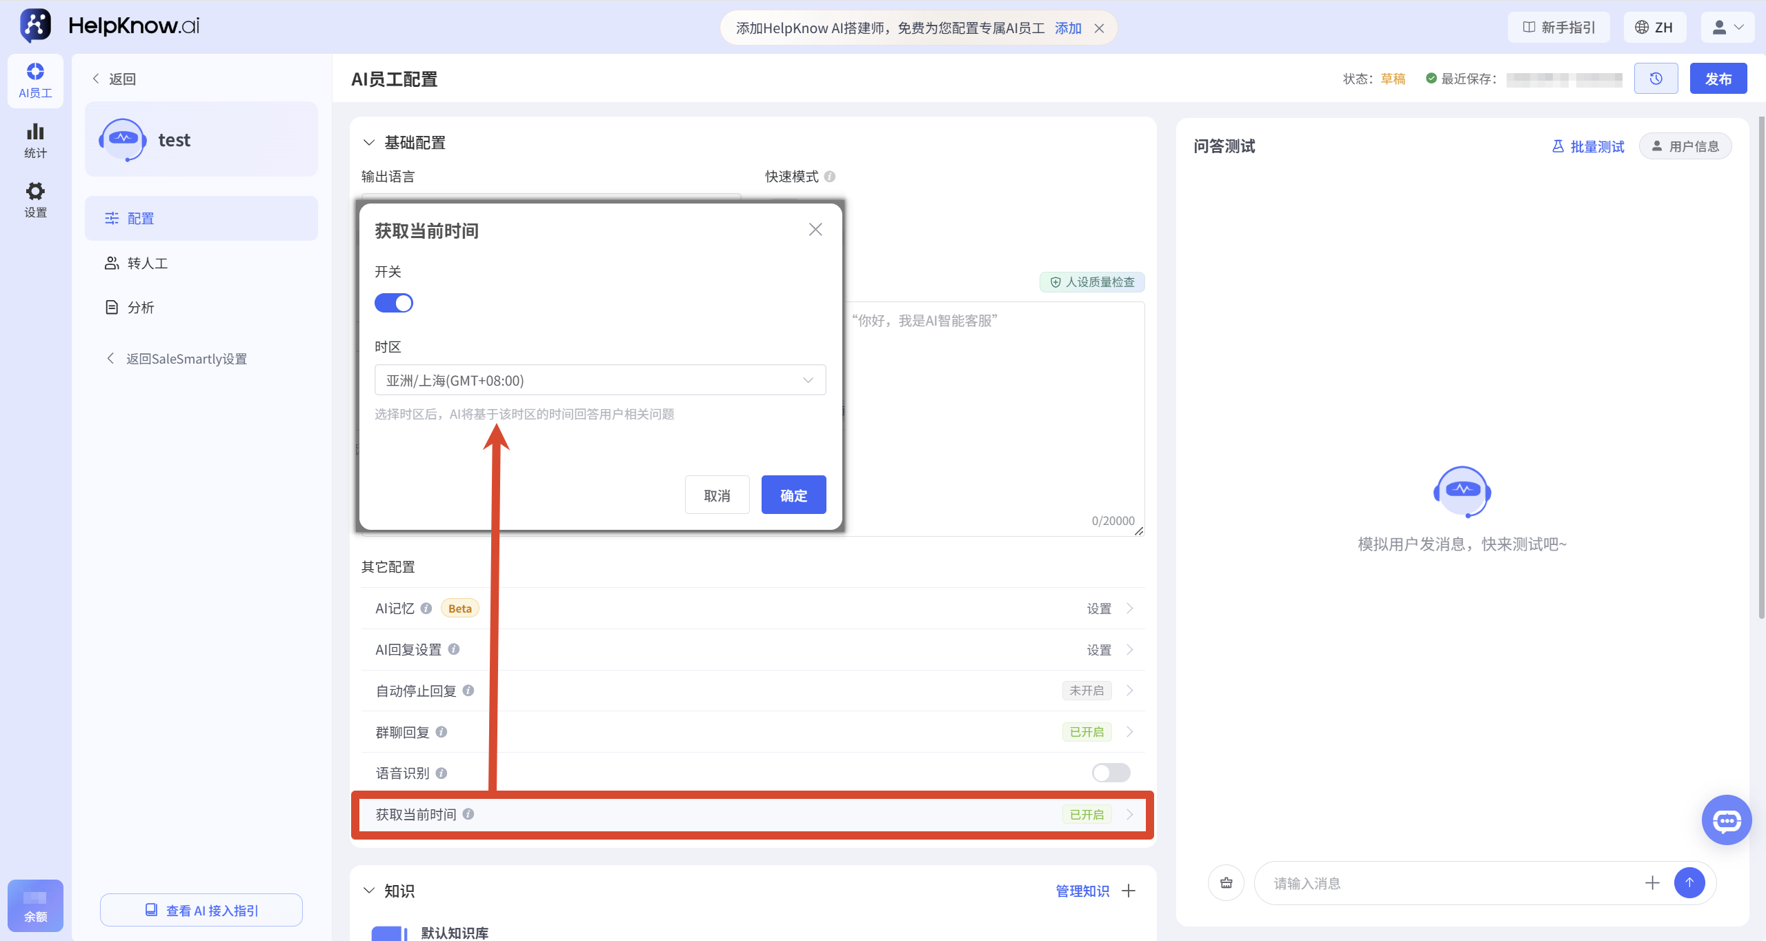Click the version history clock icon
Viewport: 1766px width, 941px height.
point(1656,79)
